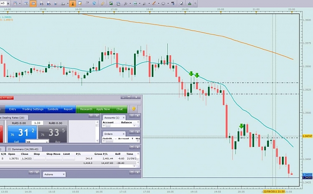The image size is (313, 194).
Task: Click the yellow time marker at 20:00
Action: coord(221,13)
